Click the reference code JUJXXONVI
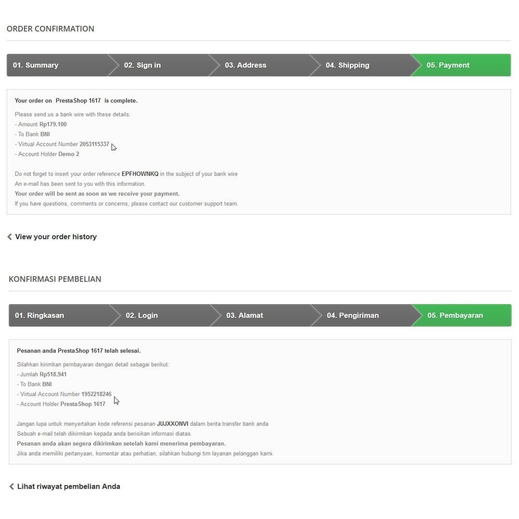519x519 pixels. click(x=172, y=424)
